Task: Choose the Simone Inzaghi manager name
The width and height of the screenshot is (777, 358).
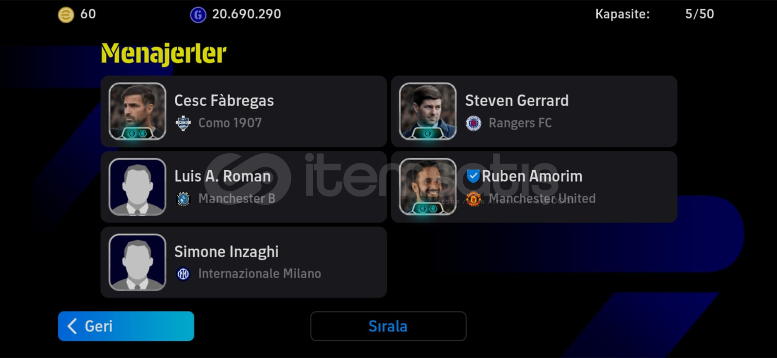Action: click(x=226, y=252)
